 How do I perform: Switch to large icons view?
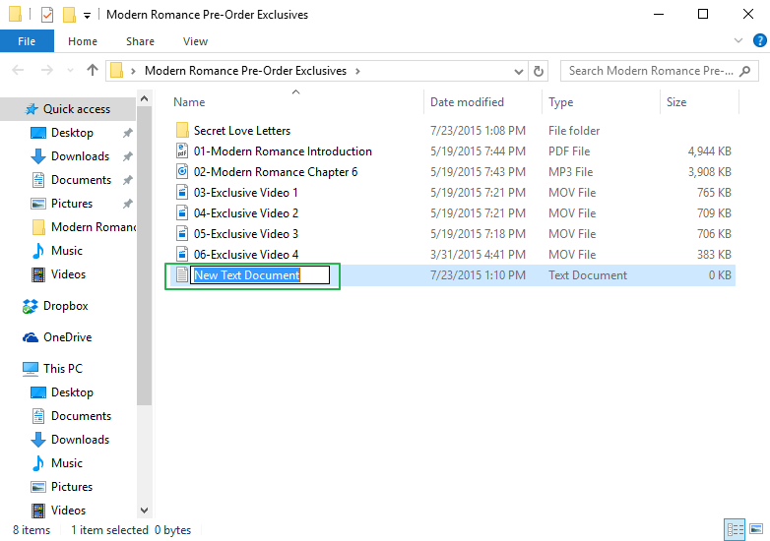click(754, 529)
